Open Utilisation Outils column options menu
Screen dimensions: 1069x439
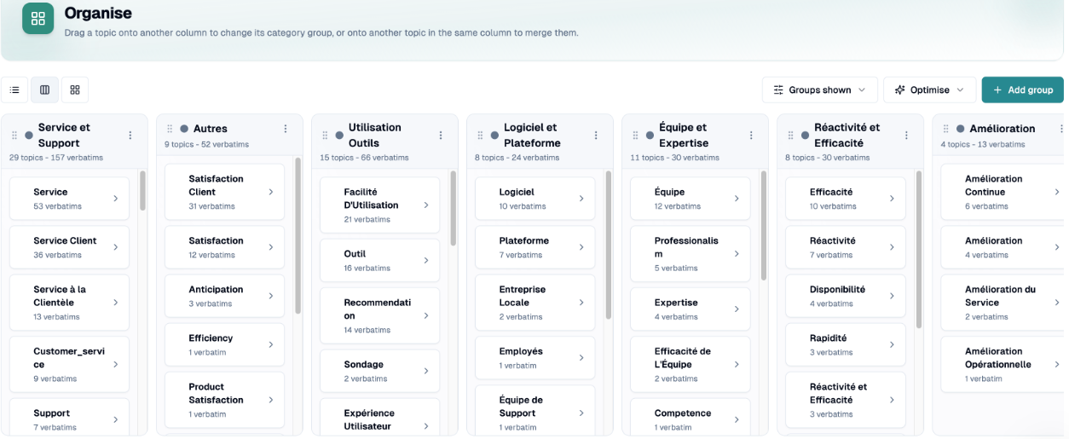(441, 136)
